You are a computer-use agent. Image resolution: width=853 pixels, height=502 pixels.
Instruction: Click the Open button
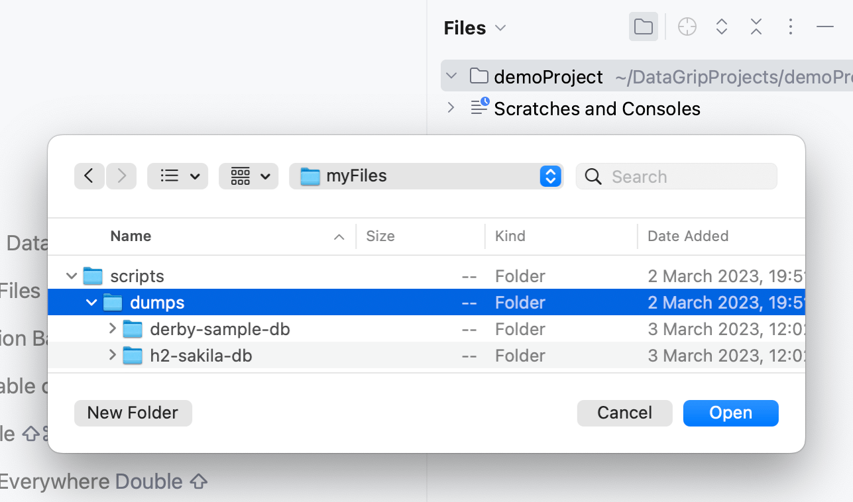730,413
